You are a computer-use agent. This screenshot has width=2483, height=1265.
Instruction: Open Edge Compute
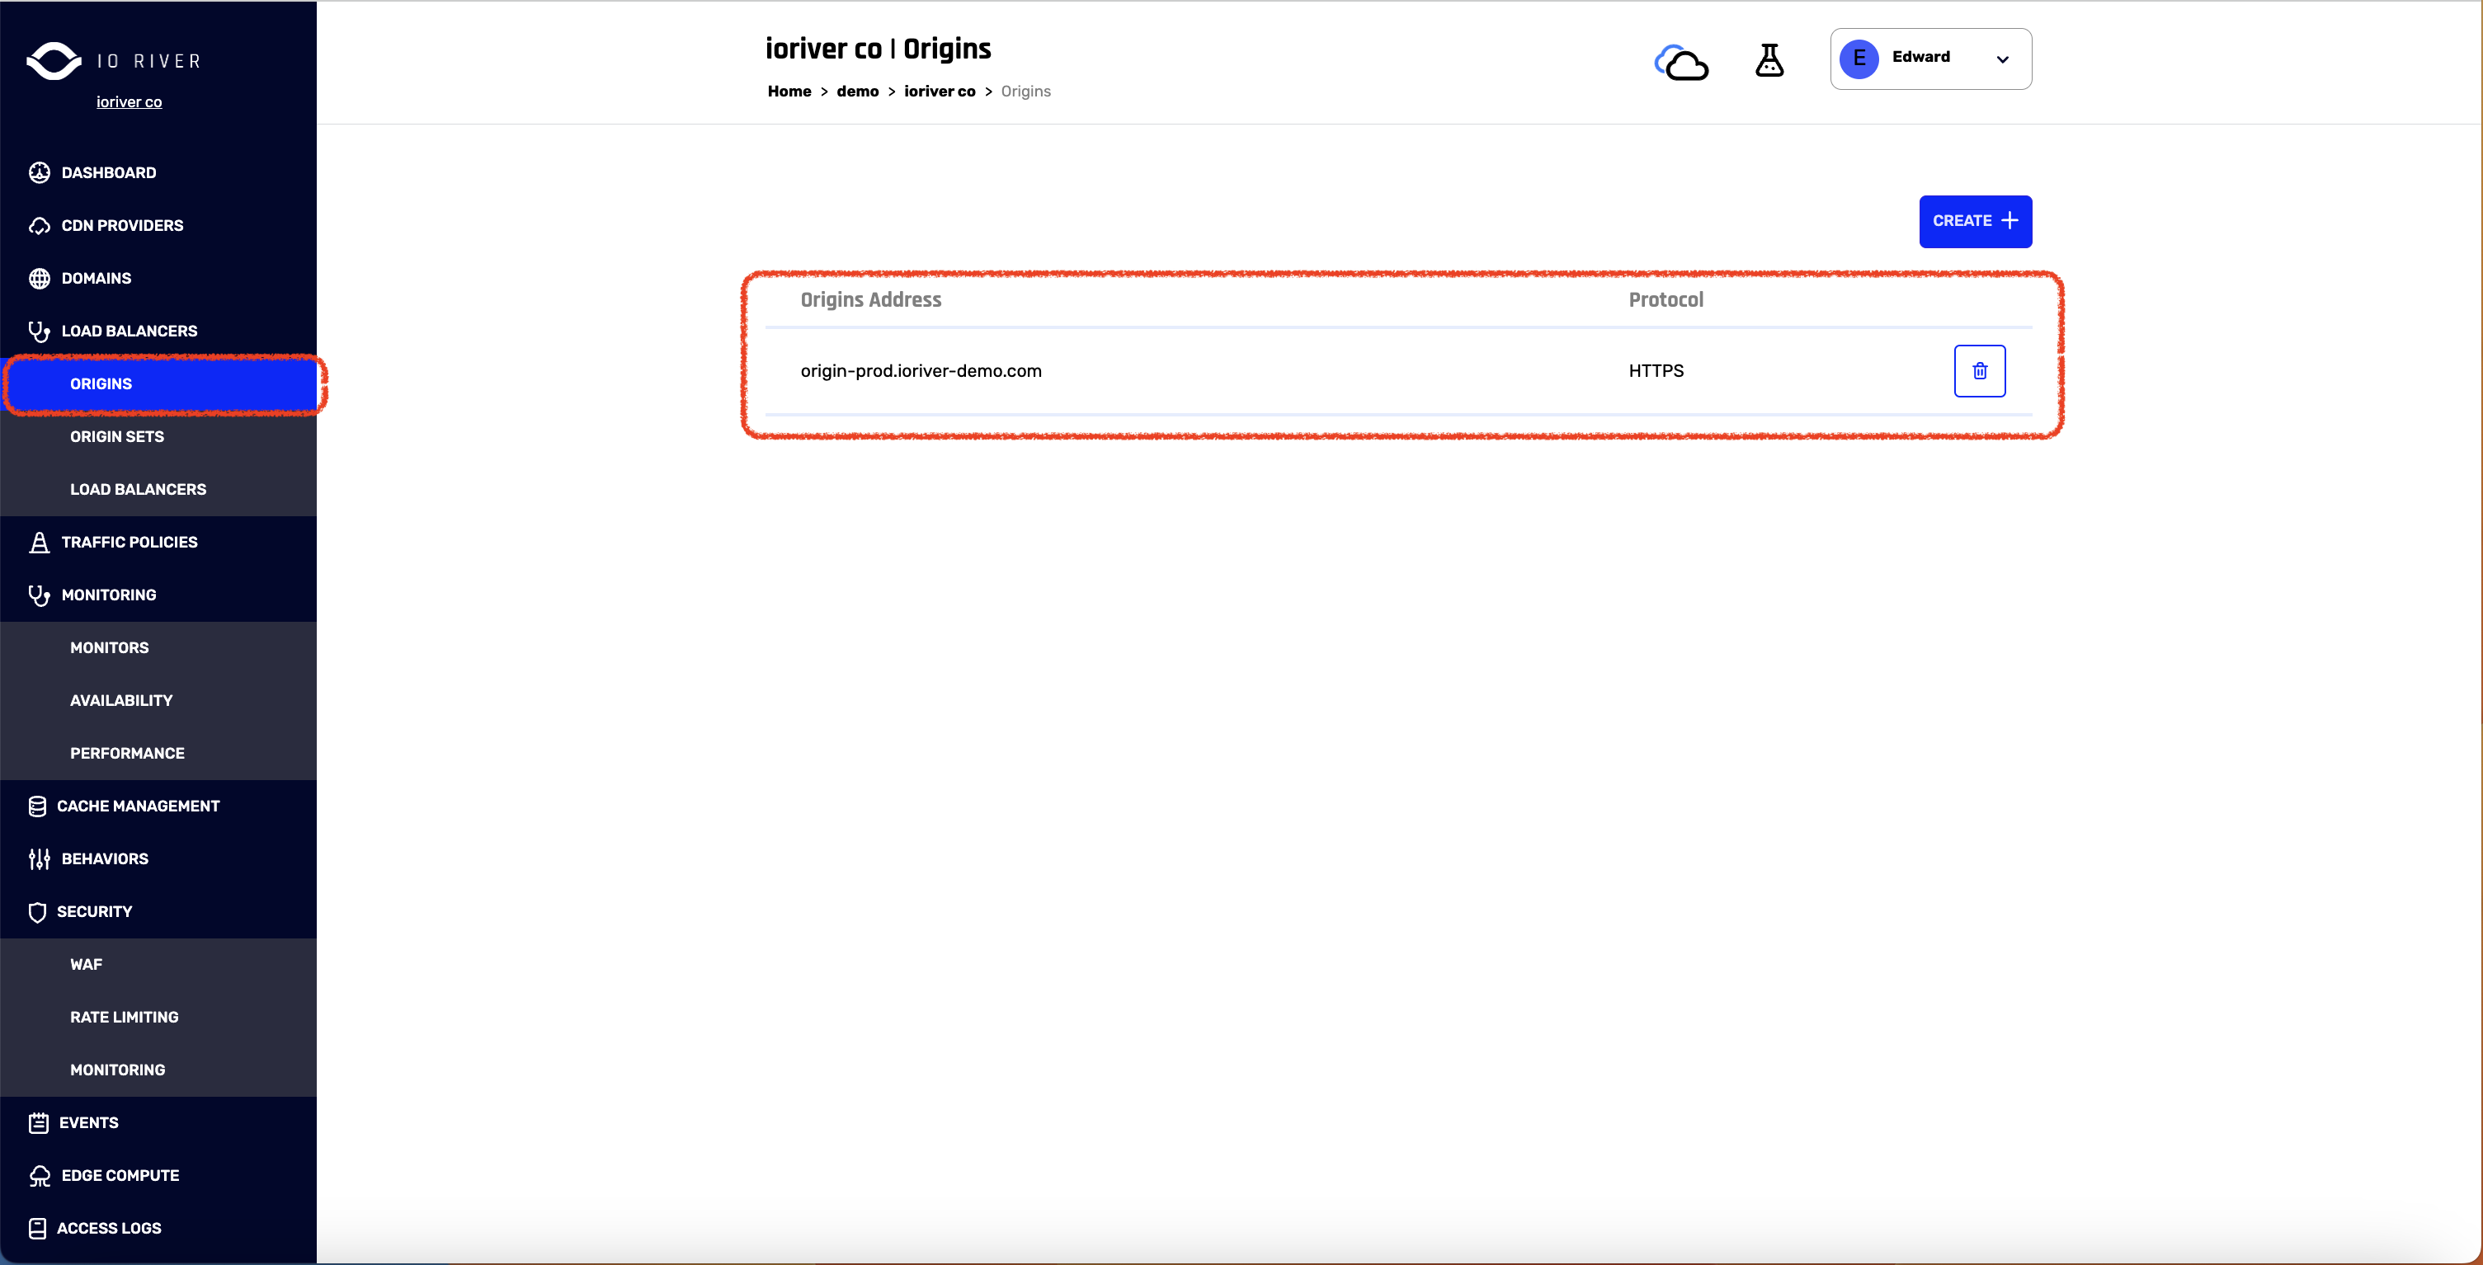click(120, 1177)
